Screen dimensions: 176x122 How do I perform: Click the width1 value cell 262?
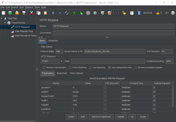pos(88,100)
